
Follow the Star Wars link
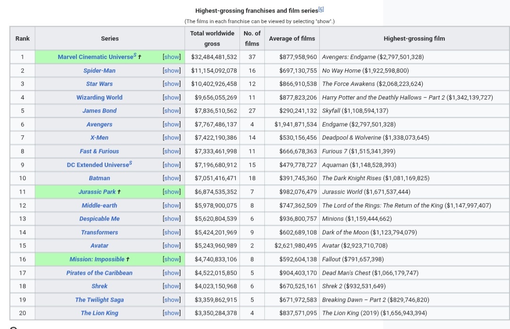[x=99, y=84]
